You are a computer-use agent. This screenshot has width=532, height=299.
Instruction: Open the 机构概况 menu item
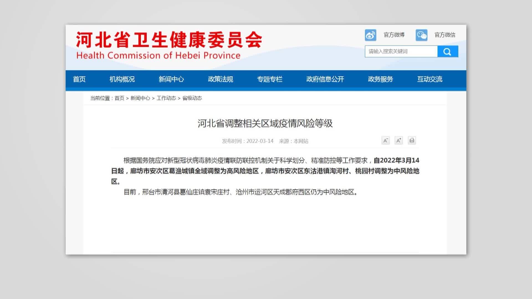[122, 79]
